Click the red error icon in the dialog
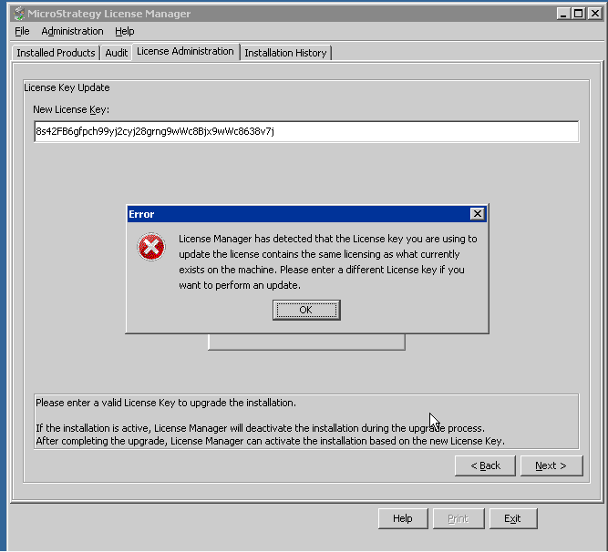The width and height of the screenshot is (608, 552). 151,247
